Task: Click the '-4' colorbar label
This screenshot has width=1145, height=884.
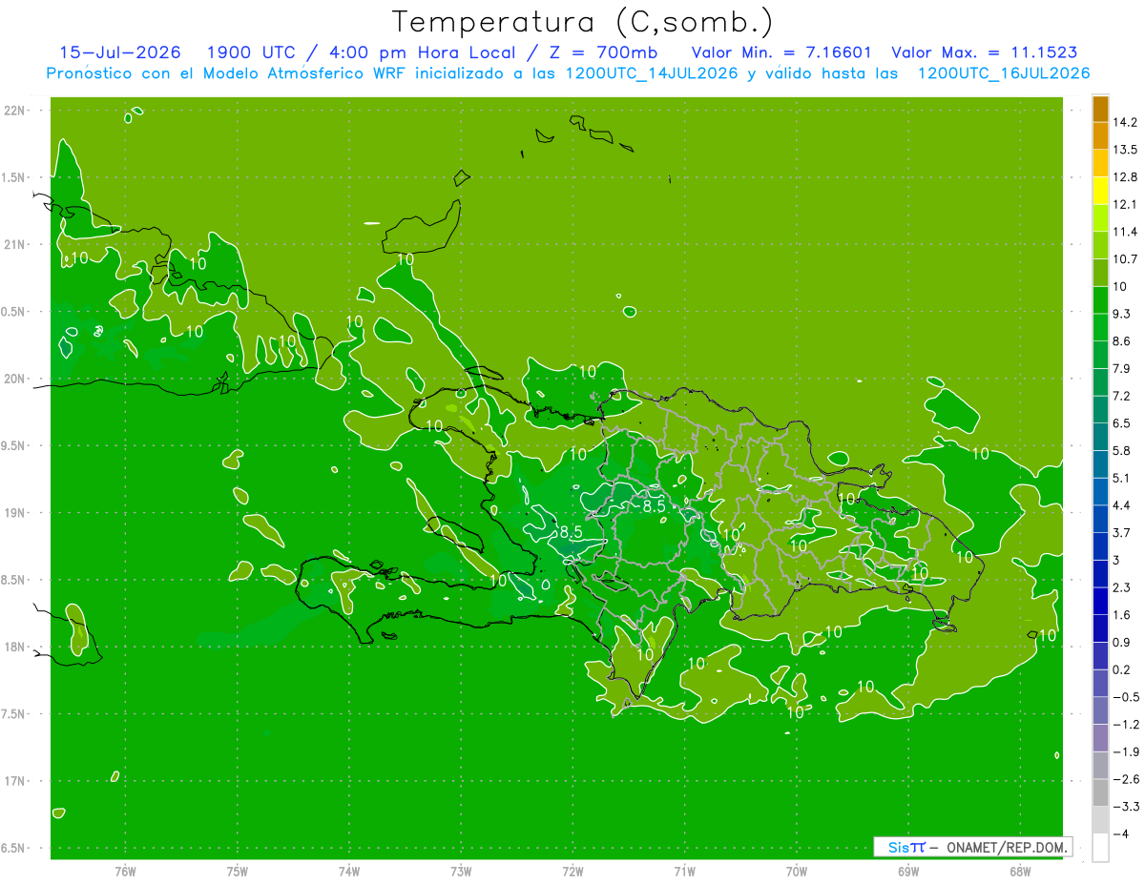Action: 1121,833
